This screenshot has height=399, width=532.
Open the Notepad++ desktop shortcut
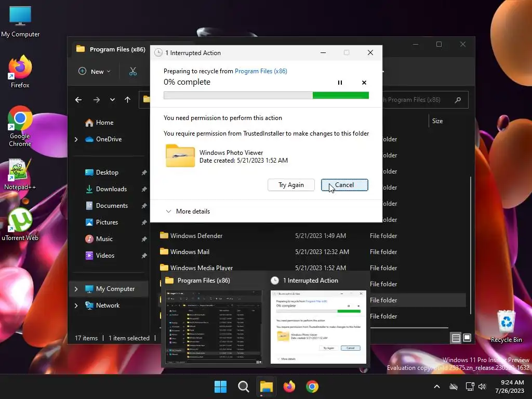(20, 174)
